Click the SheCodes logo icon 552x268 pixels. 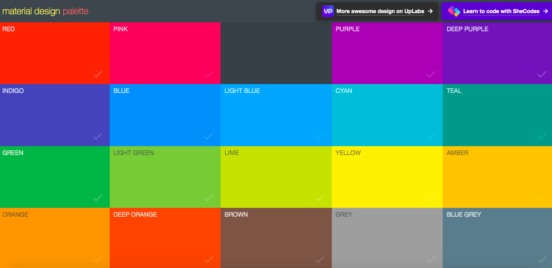tap(454, 11)
